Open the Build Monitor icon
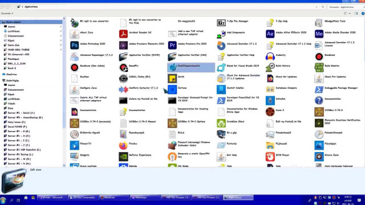The width and height of the screenshot is (365, 205). pos(319,67)
